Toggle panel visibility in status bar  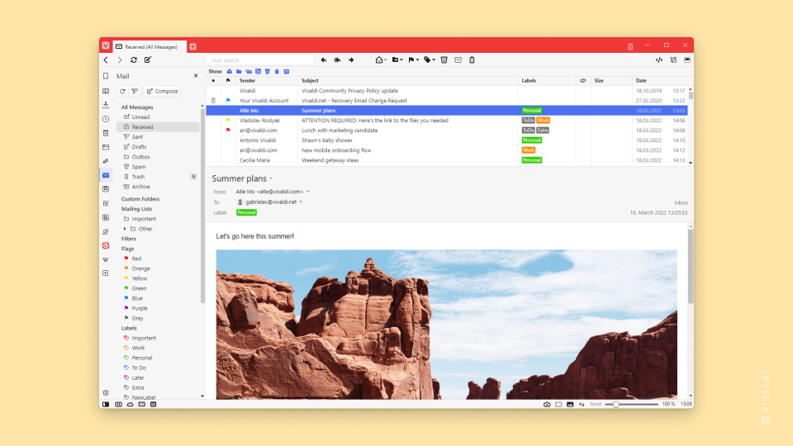click(x=106, y=405)
